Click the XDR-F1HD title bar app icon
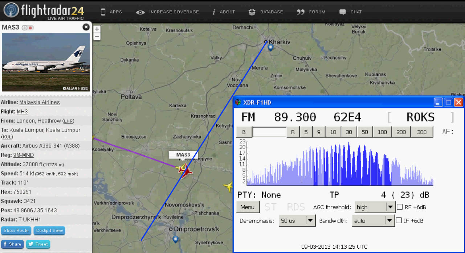465x253 pixels. (238, 103)
